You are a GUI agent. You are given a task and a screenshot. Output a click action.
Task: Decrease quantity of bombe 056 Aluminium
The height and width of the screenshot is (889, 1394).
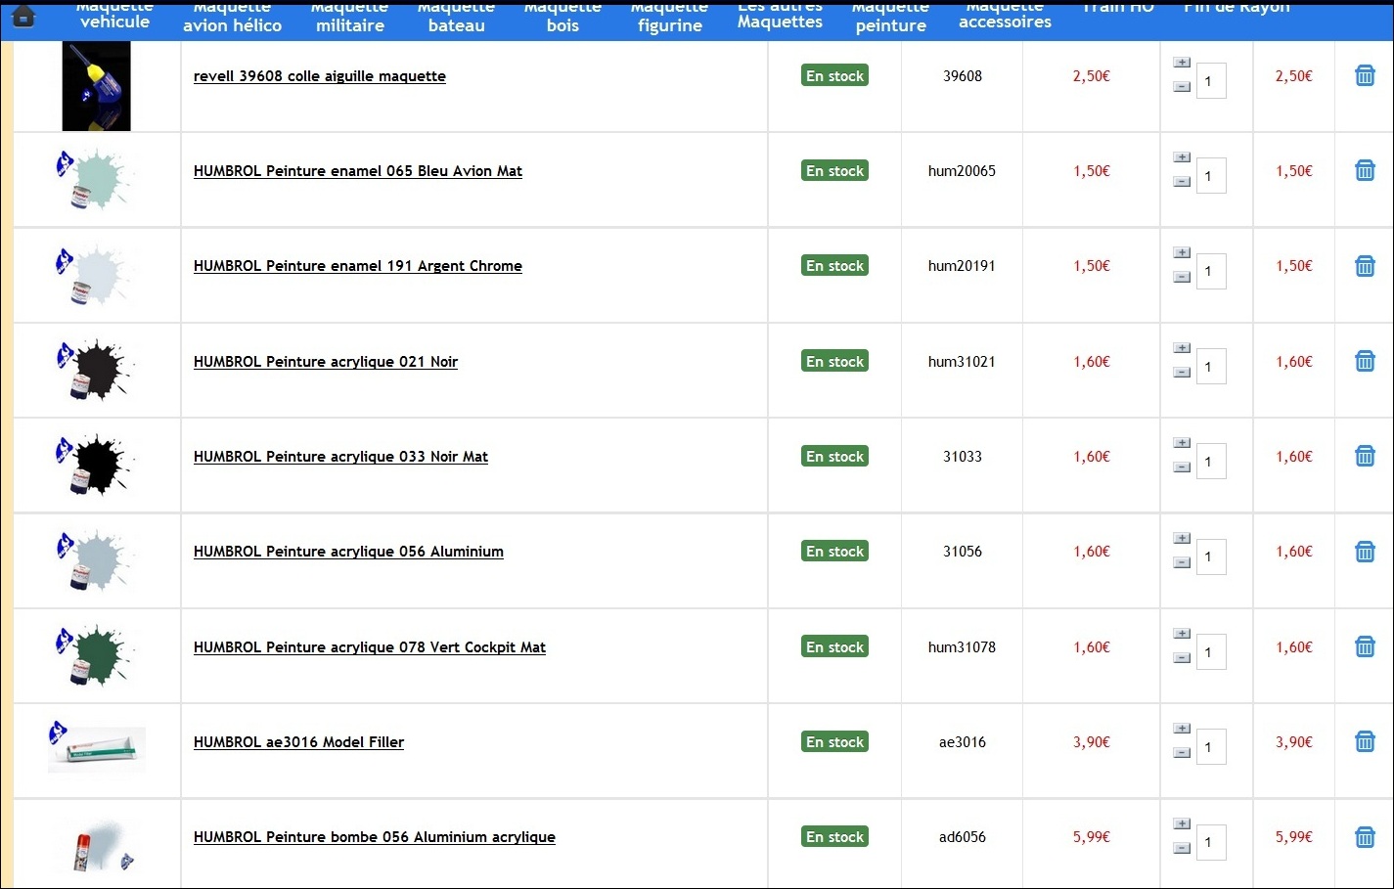[x=1182, y=849]
